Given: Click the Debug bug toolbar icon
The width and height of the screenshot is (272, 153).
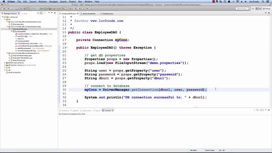Looking at the screenshot, I should coord(41,8).
